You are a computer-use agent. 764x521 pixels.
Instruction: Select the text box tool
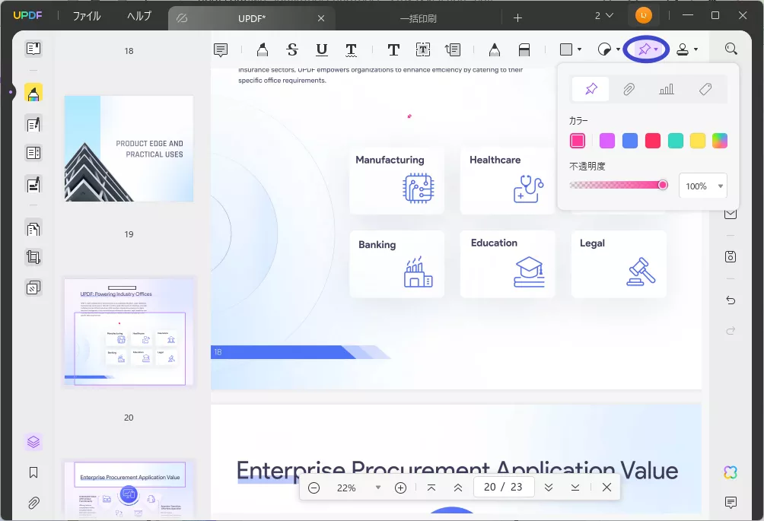[x=423, y=49]
